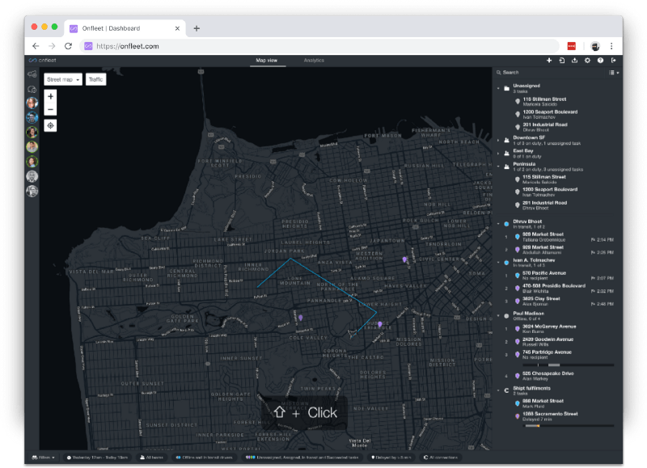647x468 pixels.
Task: Click the logout icon in the top bar
Action: (614, 61)
